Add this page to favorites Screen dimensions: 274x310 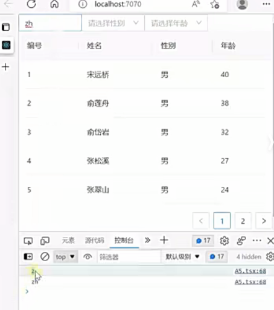pos(215,4)
